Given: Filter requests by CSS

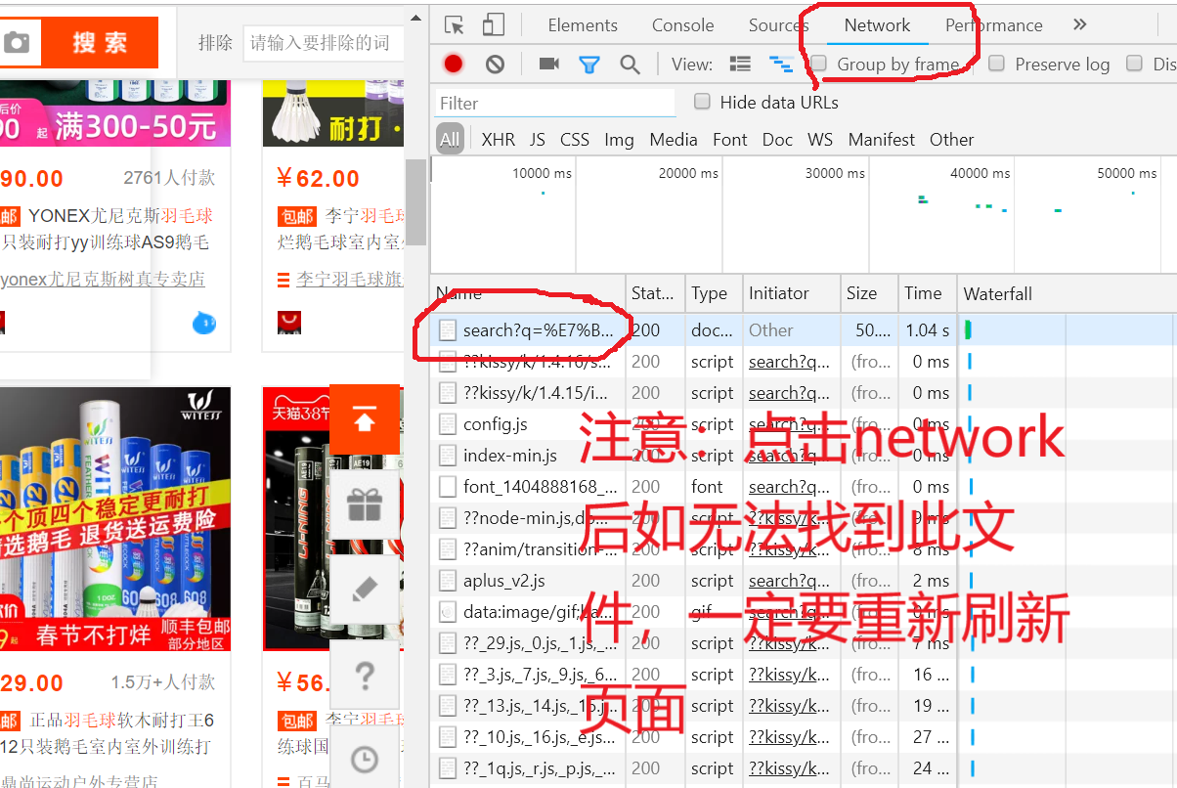Looking at the screenshot, I should click(x=575, y=140).
